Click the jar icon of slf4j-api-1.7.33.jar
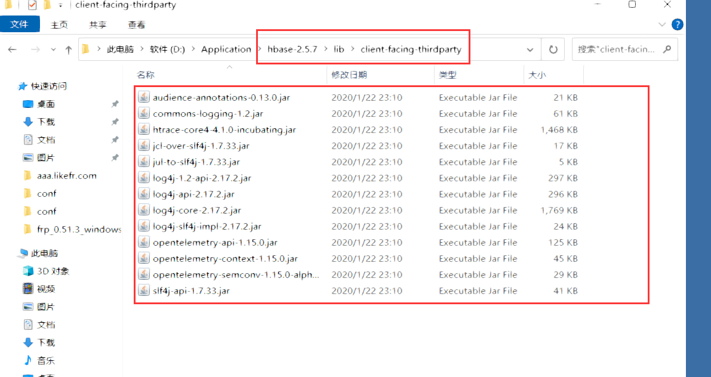This screenshot has height=377, width=711. (x=144, y=291)
